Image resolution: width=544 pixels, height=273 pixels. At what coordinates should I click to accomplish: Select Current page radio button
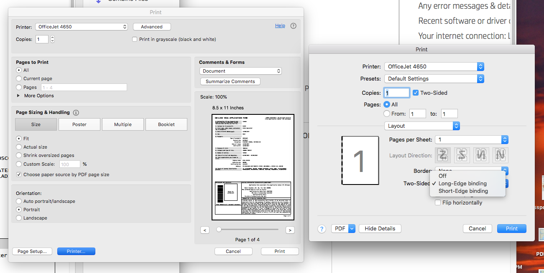coord(19,78)
